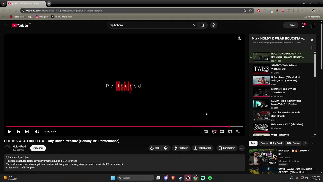Open Spotify from the taskbar

(x=210, y=178)
